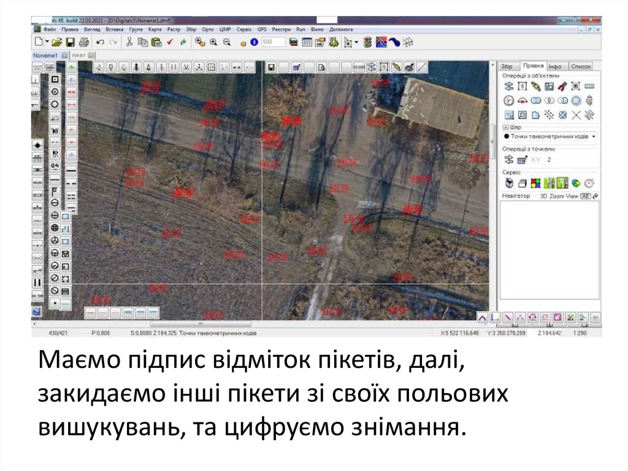Image resolution: width=628 pixels, height=471 pixels.
Task: Click the Zoom navigator button
Action: (556, 196)
